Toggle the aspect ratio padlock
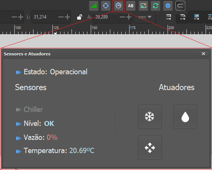Image resolution: width=212 pixels, height=170 pixels. pyautogui.click(x=79, y=17)
